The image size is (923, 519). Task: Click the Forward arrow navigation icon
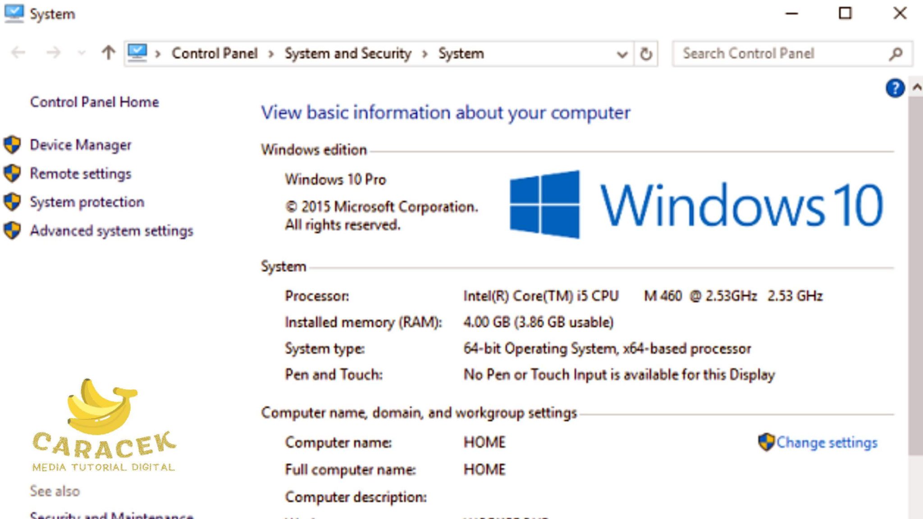(53, 53)
